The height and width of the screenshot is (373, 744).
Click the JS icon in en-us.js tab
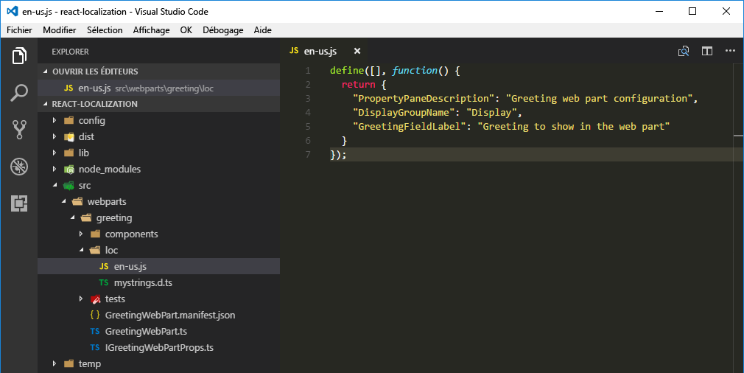294,51
